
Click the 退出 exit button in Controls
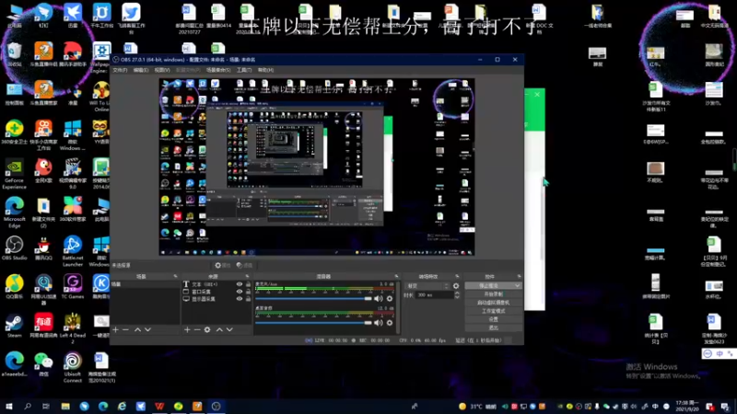493,328
